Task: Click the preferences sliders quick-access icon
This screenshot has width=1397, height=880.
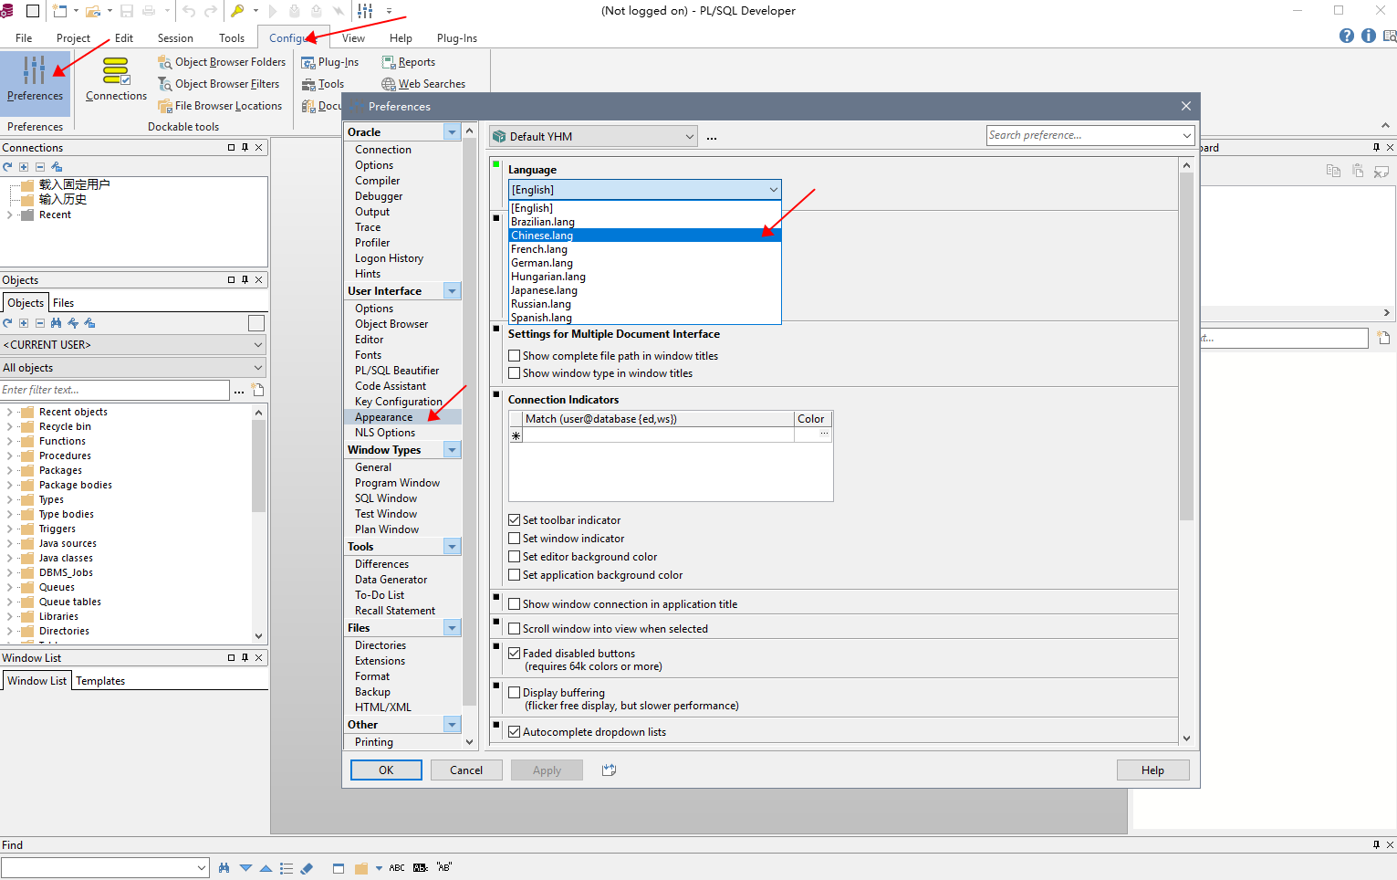Action: 365,11
